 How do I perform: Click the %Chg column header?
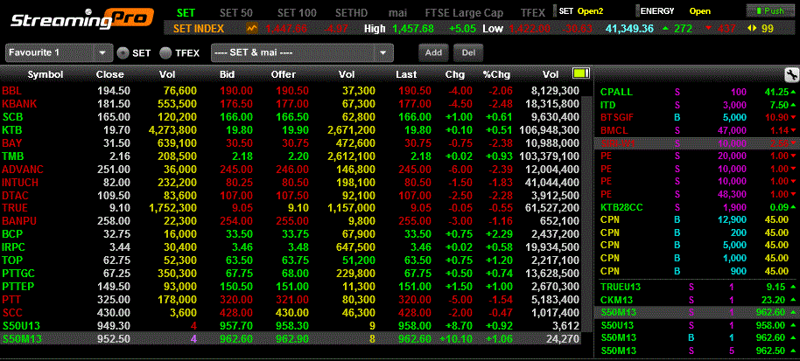tap(496, 74)
